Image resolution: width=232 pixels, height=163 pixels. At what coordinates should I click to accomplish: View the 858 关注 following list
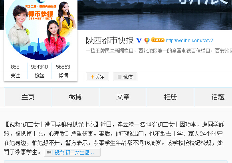pyautogui.click(x=15, y=71)
